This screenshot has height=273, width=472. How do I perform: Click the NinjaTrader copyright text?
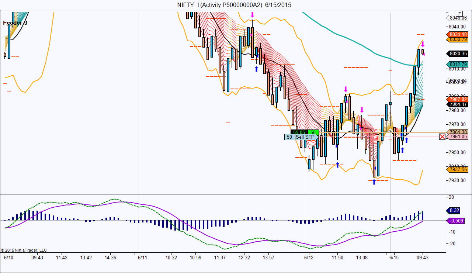pyautogui.click(x=24, y=250)
